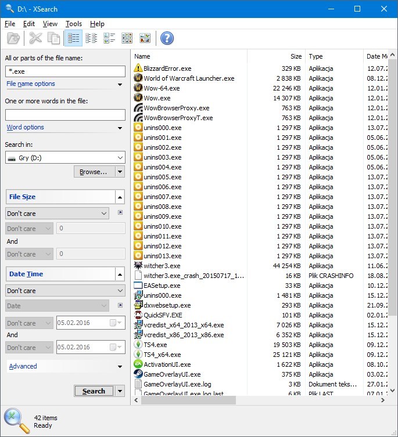Click the vertical scrollbar down arrow

tap(392, 391)
